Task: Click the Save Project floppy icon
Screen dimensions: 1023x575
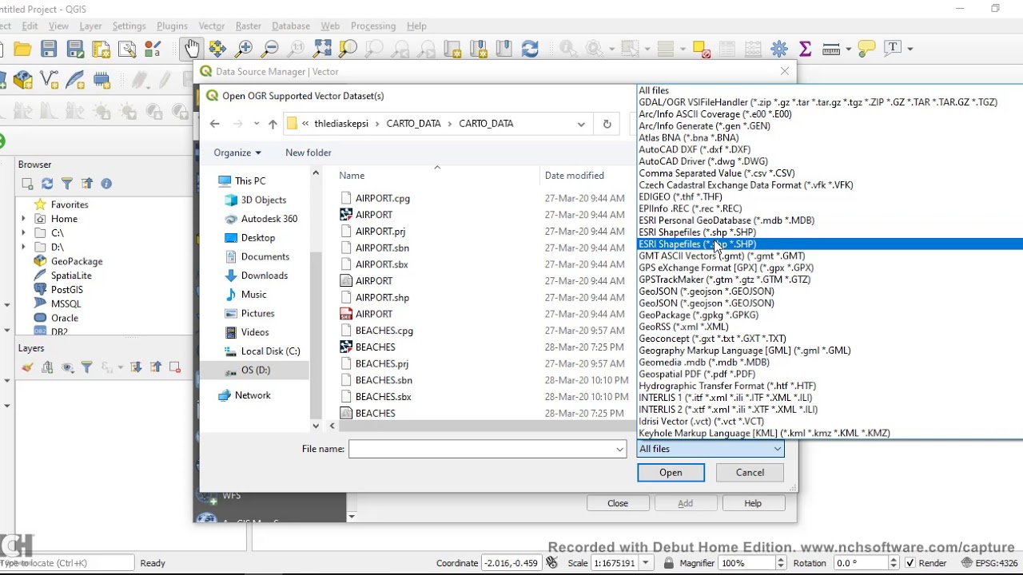Action: coord(49,49)
